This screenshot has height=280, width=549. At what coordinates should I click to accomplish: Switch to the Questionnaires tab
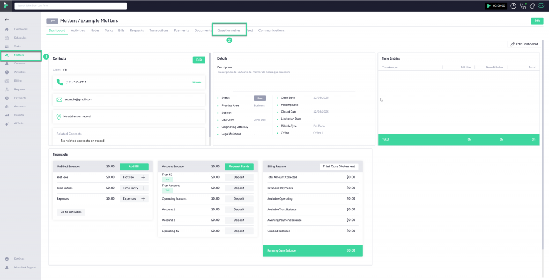point(228,31)
